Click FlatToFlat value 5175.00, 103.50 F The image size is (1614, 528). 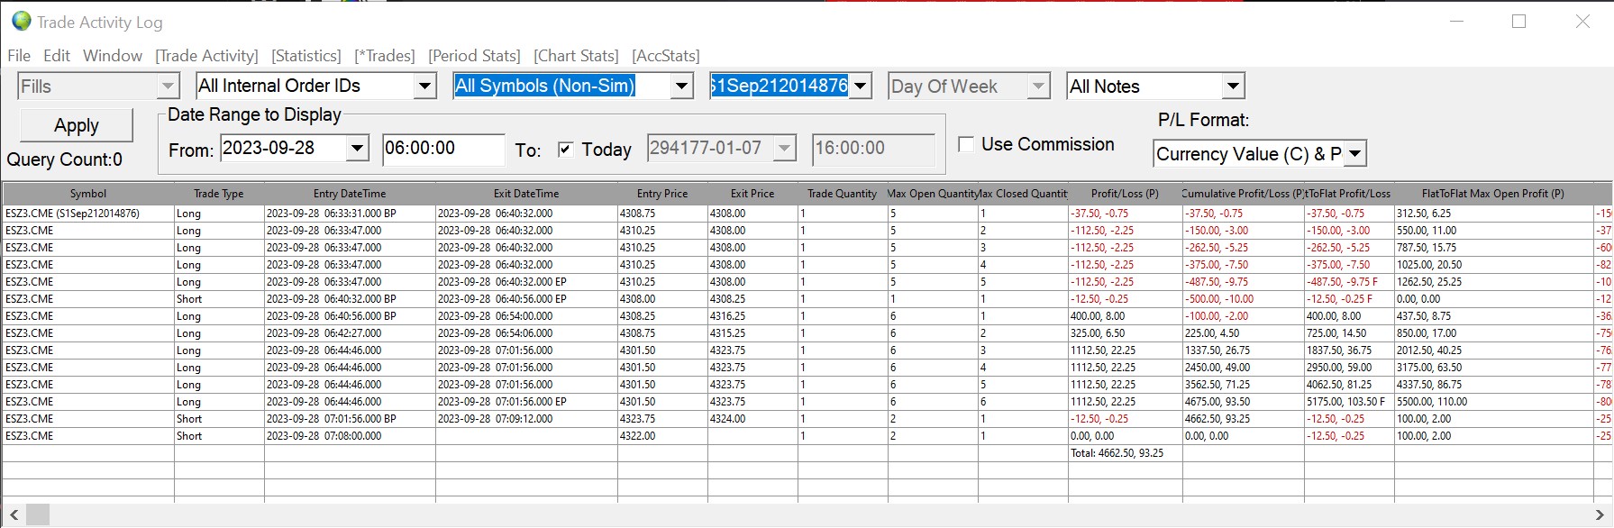1349,402
